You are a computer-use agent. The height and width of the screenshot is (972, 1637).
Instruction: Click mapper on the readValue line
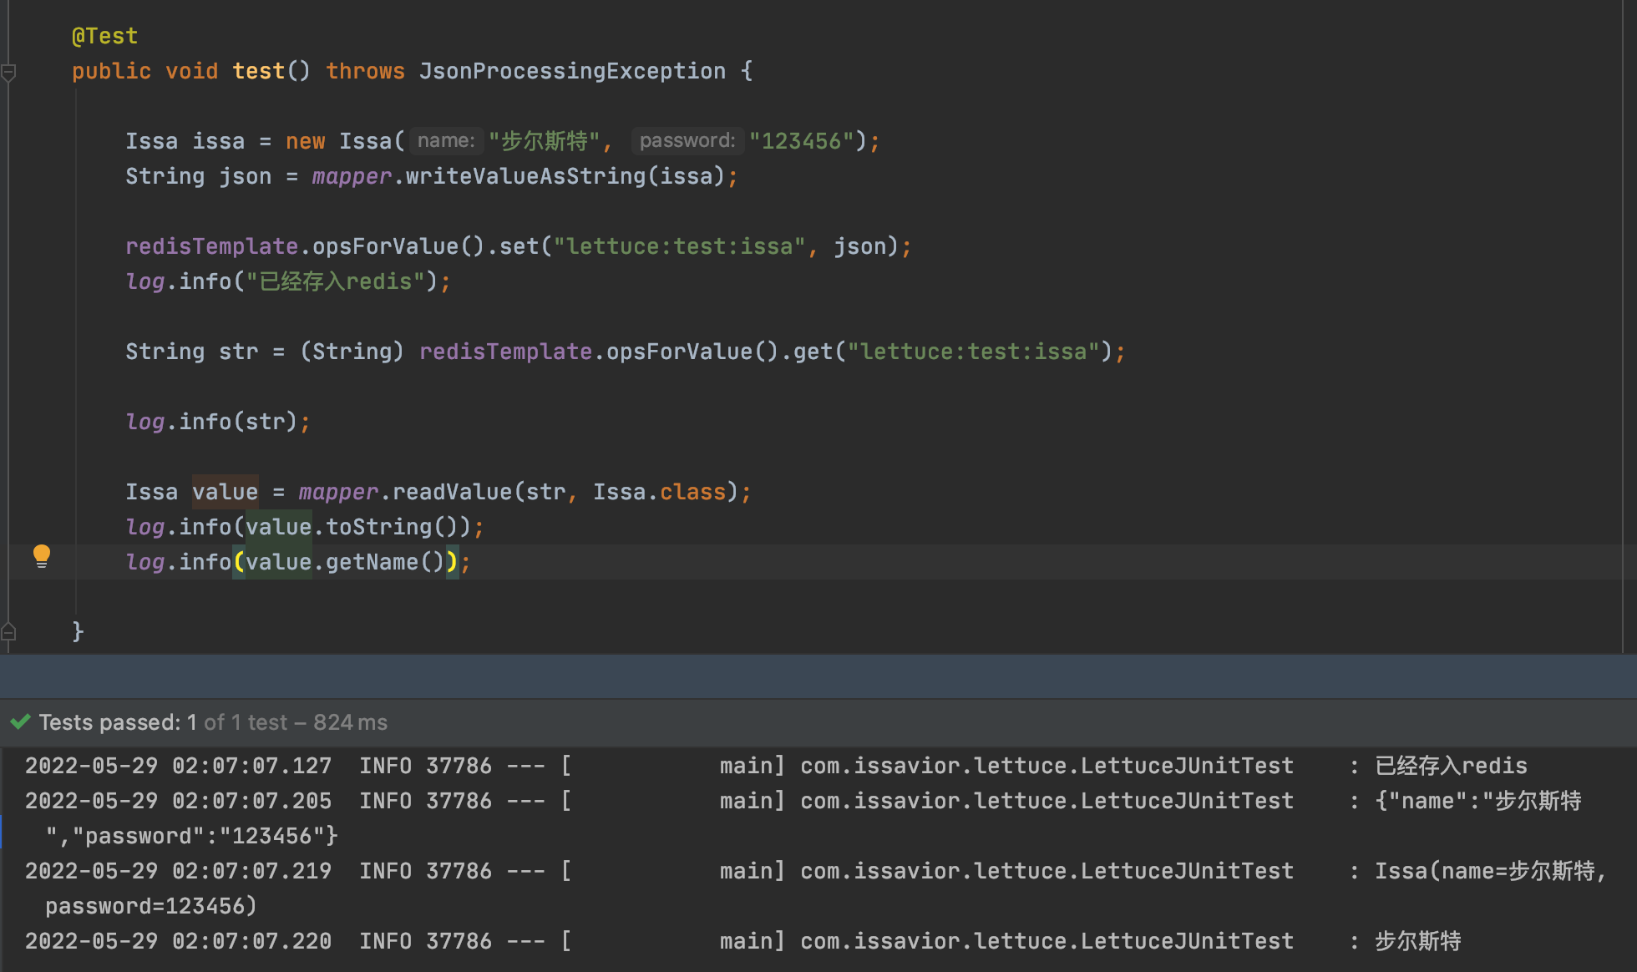[338, 492]
